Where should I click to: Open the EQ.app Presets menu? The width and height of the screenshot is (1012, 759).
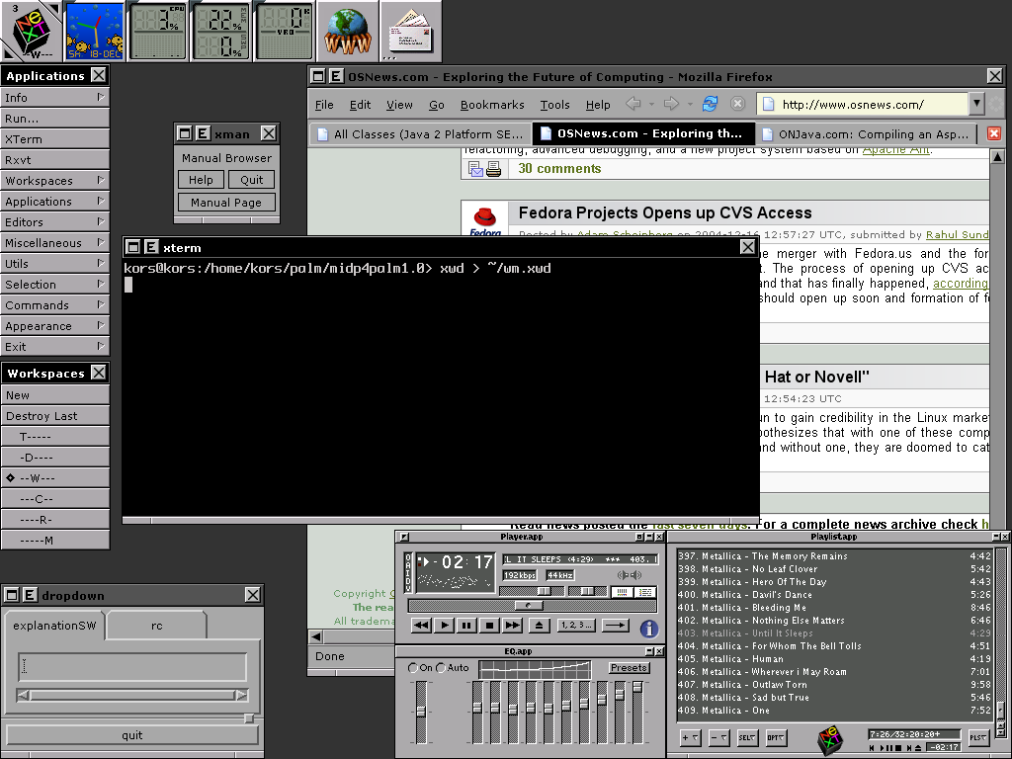click(x=629, y=667)
